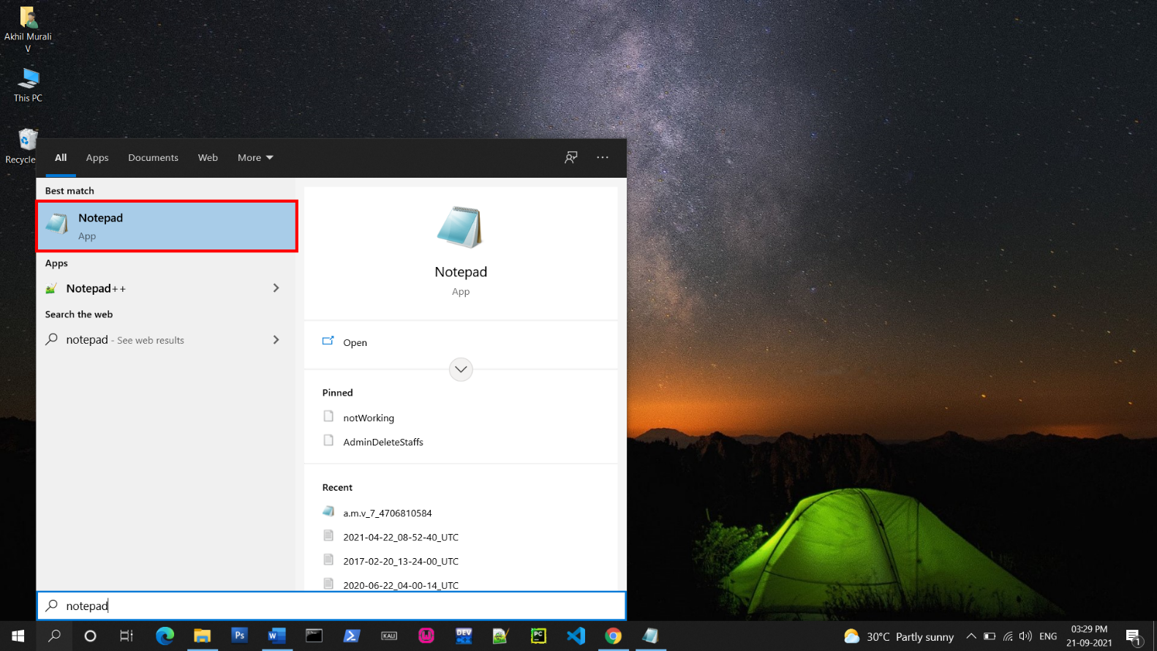This screenshot has height=651, width=1157.
Task: Open pinned file notWorking
Action: pos(369,418)
